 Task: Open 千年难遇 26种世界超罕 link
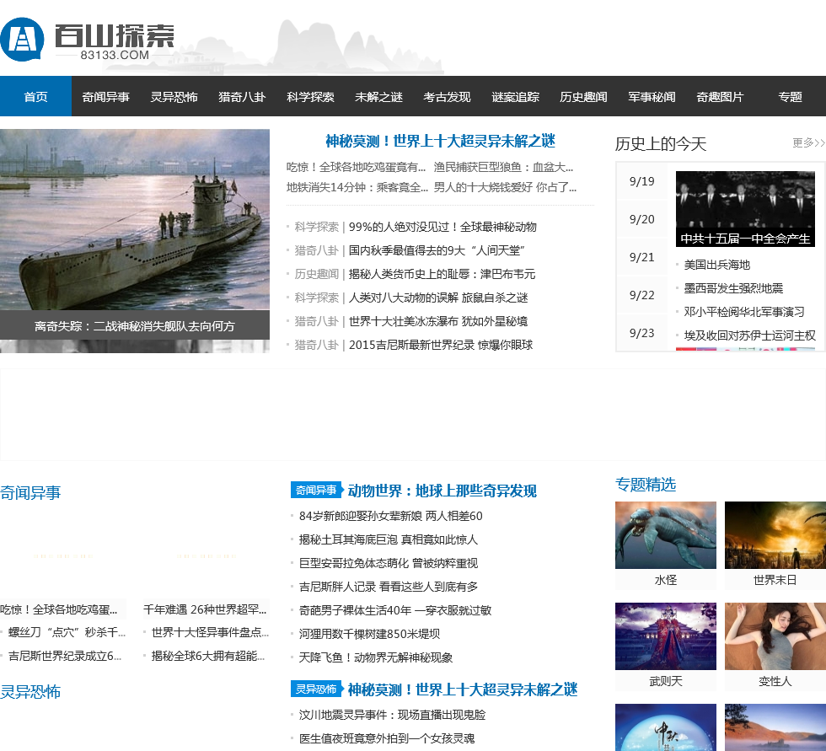pos(206,609)
